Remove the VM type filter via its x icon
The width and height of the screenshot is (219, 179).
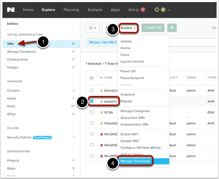click(x=115, y=42)
